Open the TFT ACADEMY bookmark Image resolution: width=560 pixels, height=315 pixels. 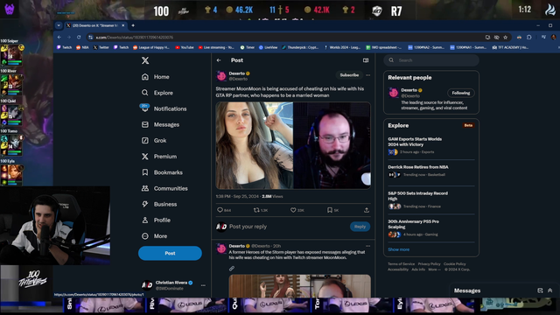click(511, 47)
